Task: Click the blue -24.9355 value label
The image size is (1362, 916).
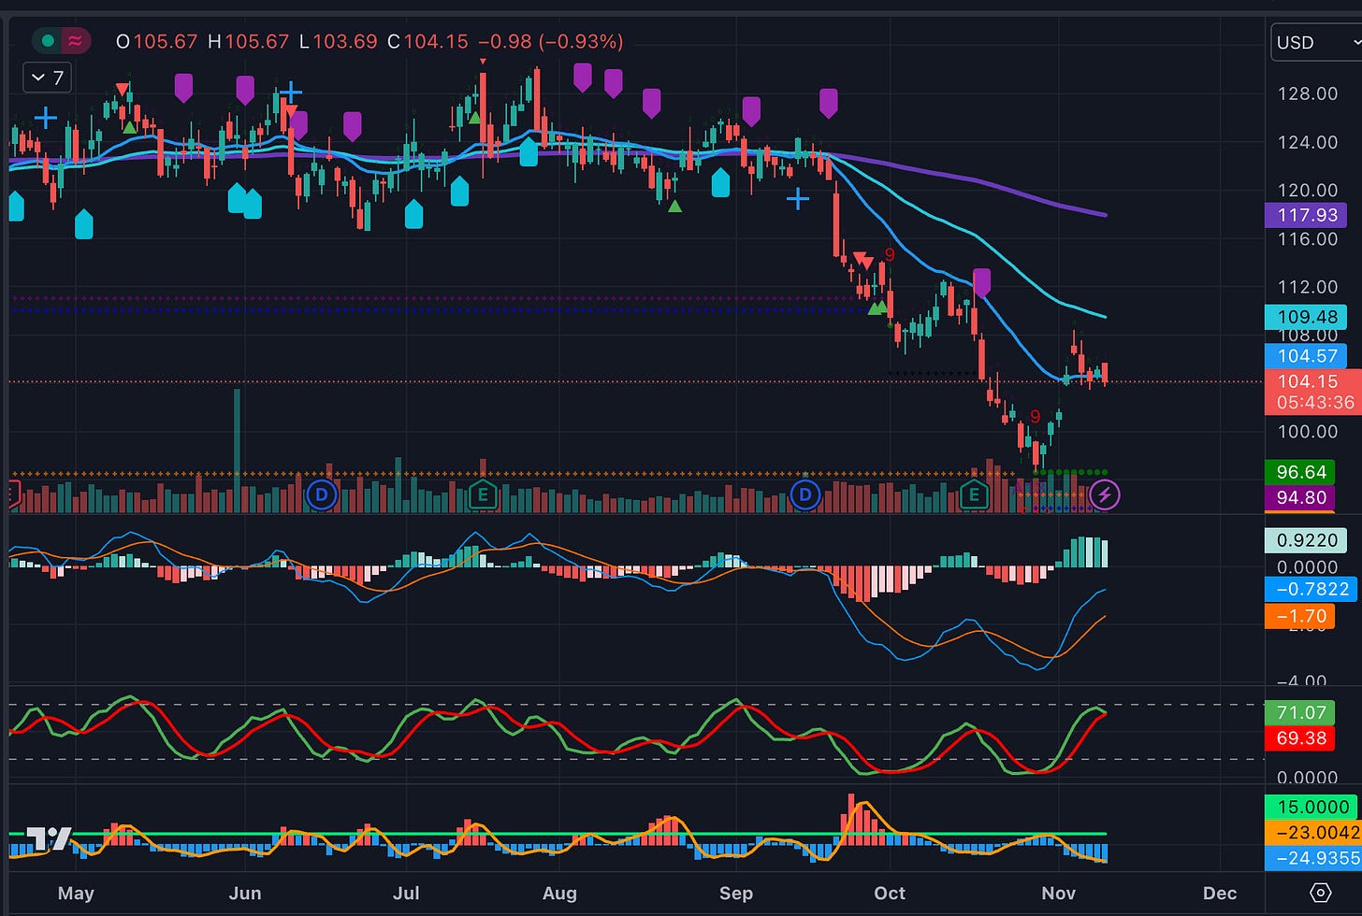Action: (x=1313, y=857)
